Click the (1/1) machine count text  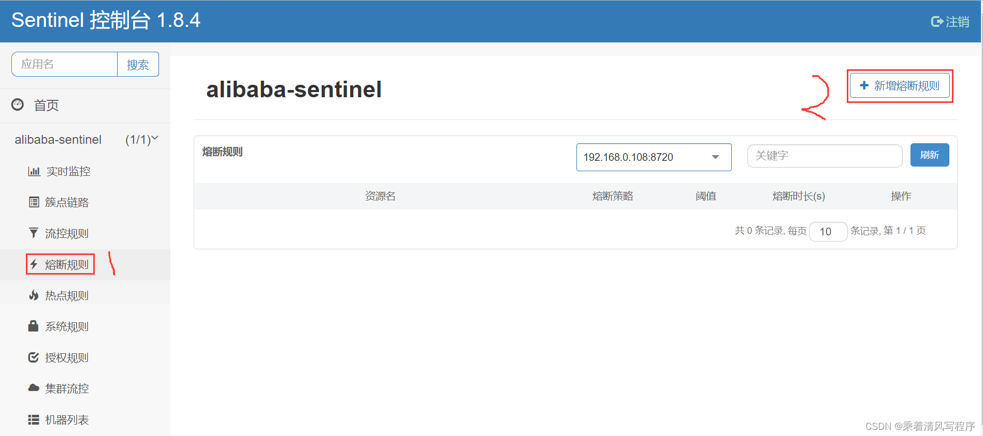(x=138, y=140)
